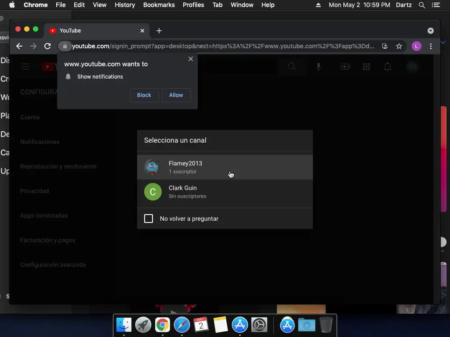Open the YouTube hamburger menu
Image resolution: width=450 pixels, height=337 pixels.
click(25, 67)
